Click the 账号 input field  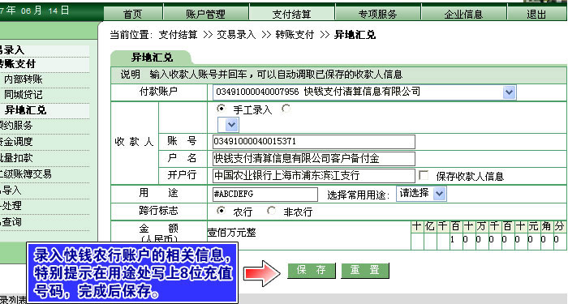(x=314, y=142)
